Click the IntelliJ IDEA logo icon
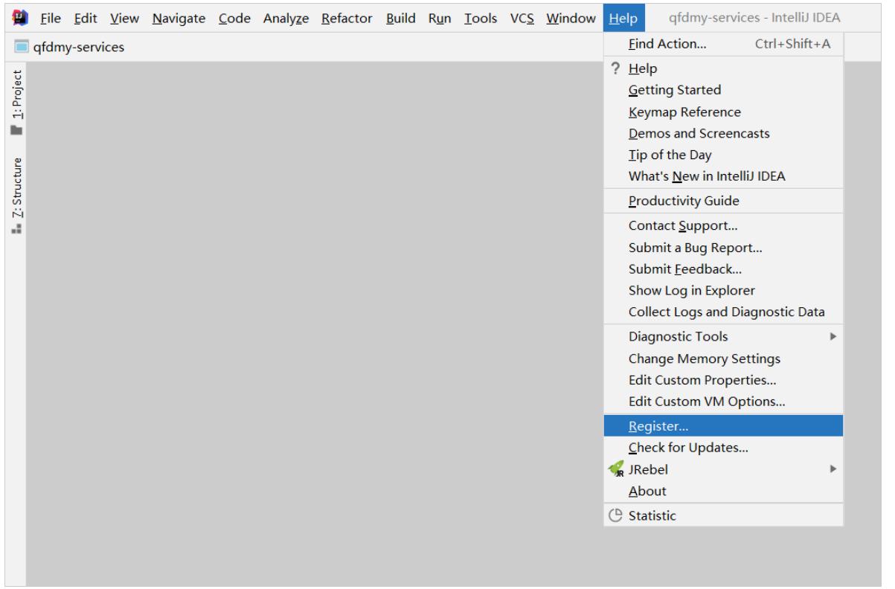This screenshot has width=895, height=589. point(22,18)
